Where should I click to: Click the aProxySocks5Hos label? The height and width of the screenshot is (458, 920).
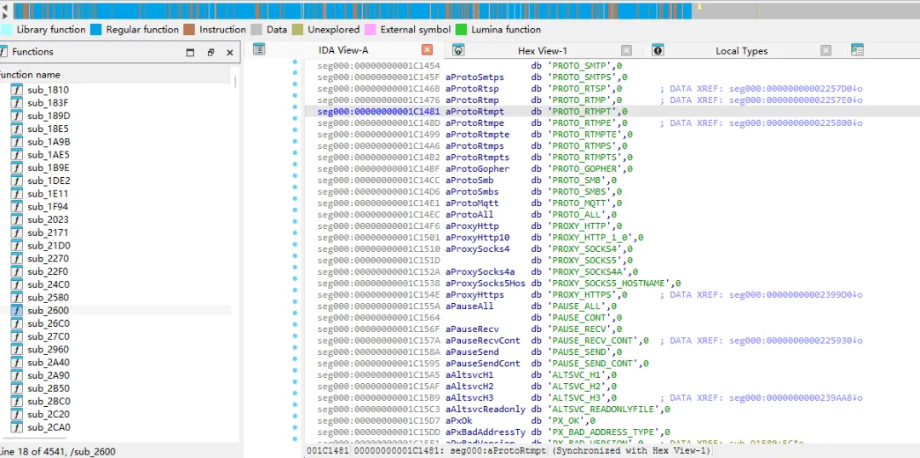pyautogui.click(x=486, y=283)
